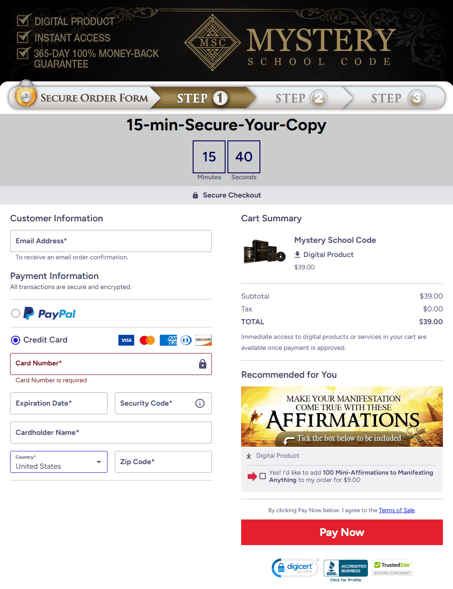Open the Terms of Sale link
This screenshot has height=589, width=453.
point(397,510)
